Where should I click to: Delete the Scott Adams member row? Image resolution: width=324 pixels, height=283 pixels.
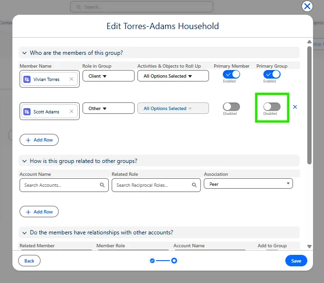click(x=295, y=107)
